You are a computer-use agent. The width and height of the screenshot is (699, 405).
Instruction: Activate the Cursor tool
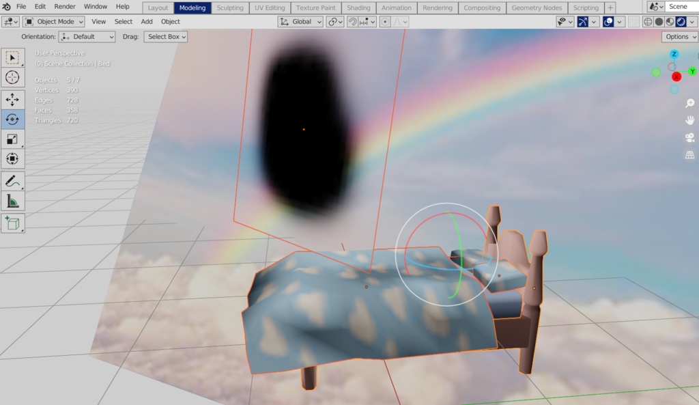[x=12, y=77]
